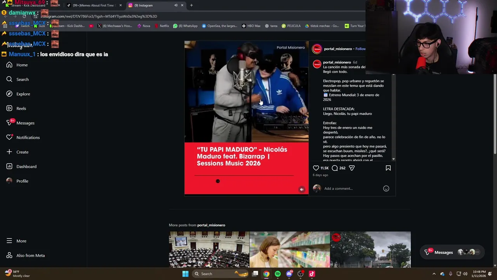The height and width of the screenshot is (280, 497).
Task: Show hidden system tray icons
Action: tap(434, 274)
